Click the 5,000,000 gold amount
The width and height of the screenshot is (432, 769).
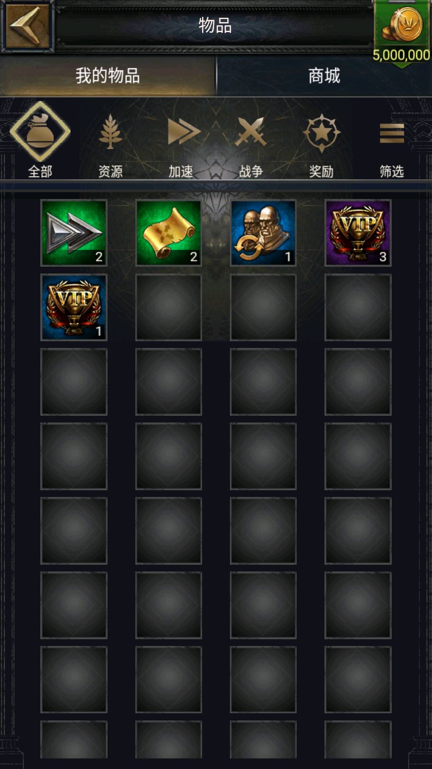tap(401, 55)
